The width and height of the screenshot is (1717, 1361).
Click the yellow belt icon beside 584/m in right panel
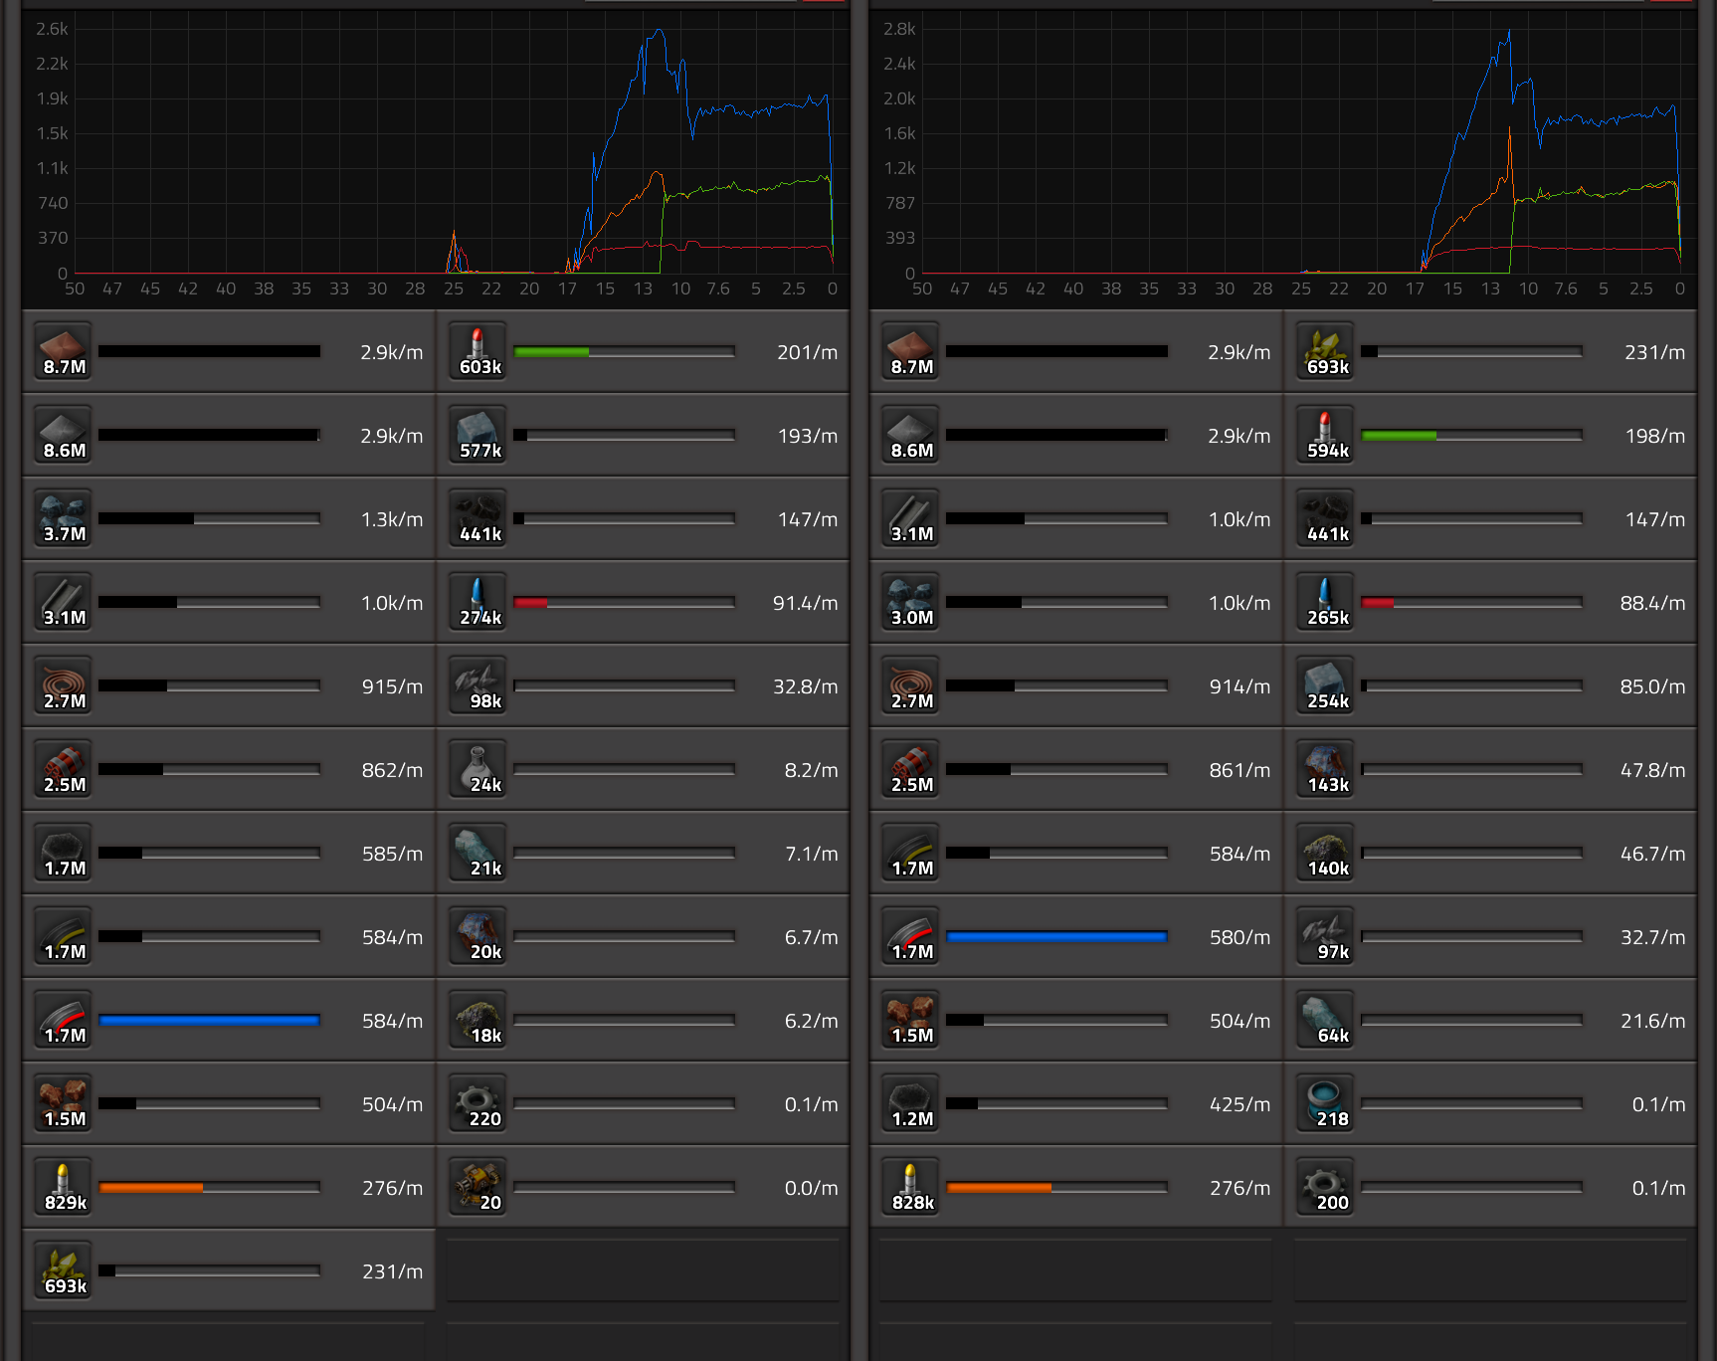[910, 853]
